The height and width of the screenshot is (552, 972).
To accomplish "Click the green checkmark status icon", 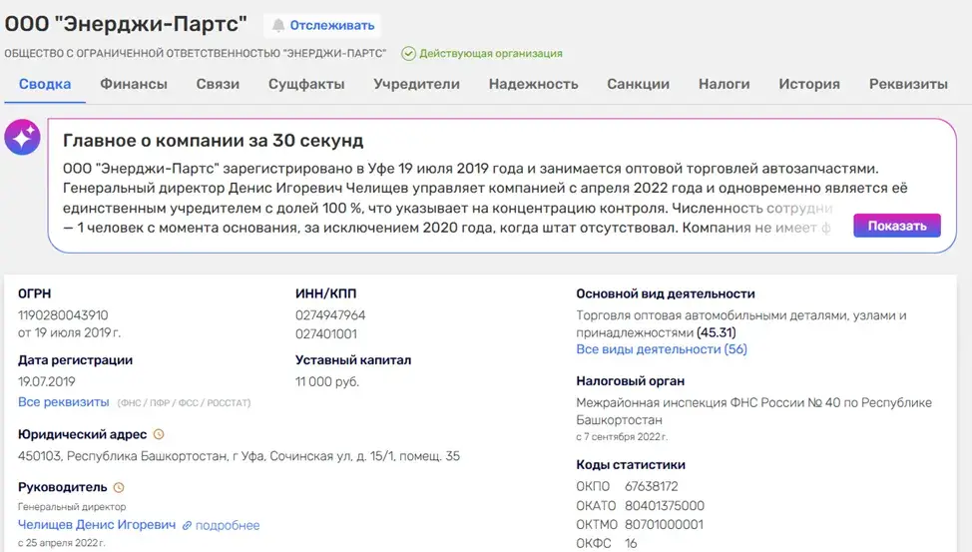I will point(408,53).
